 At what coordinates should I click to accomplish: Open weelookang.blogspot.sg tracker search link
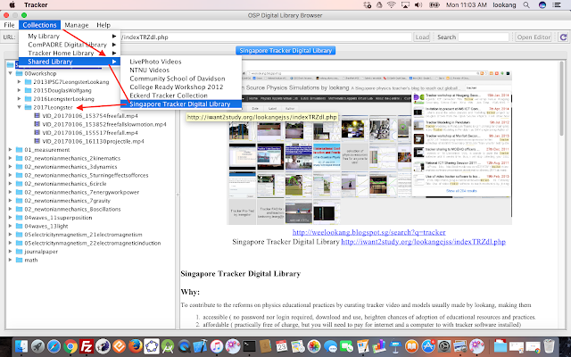point(368,232)
